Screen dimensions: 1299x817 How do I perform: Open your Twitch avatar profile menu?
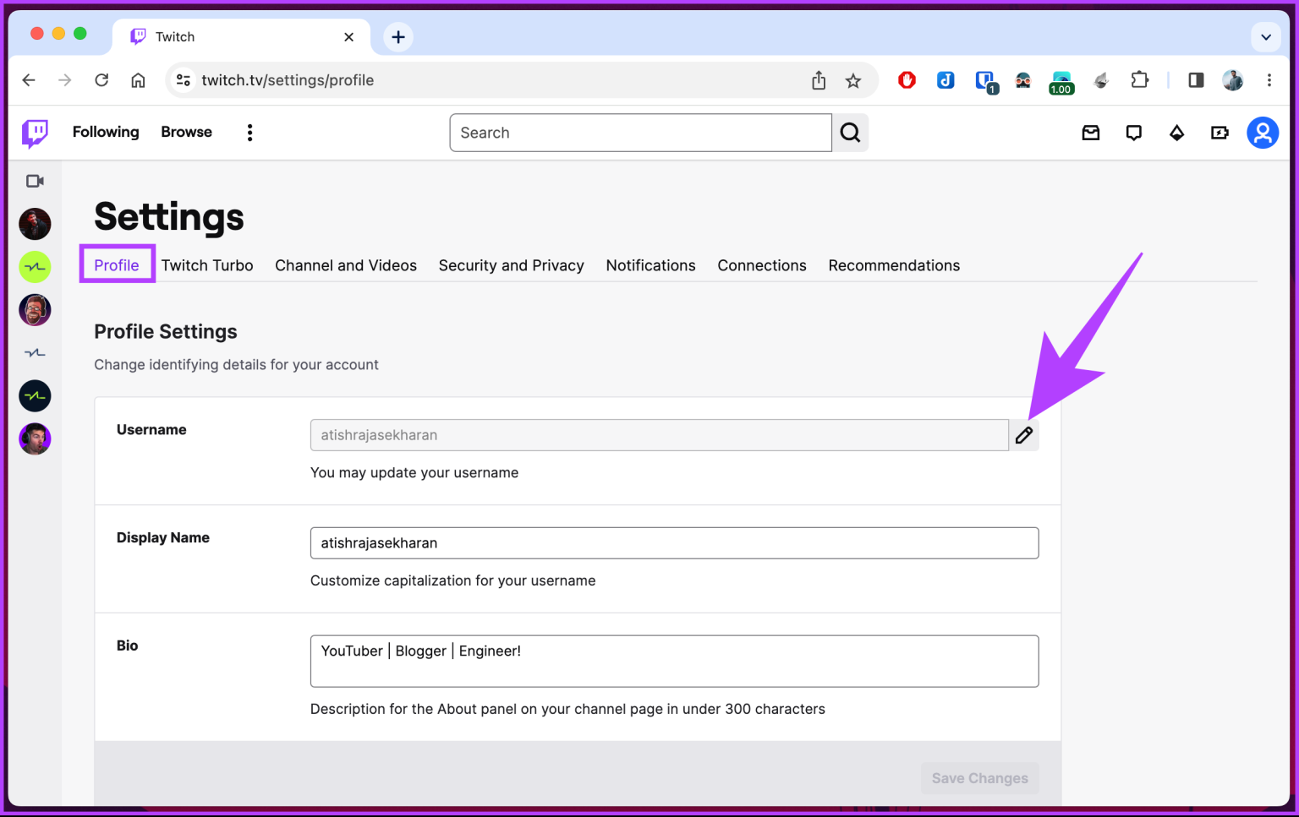(x=1263, y=133)
